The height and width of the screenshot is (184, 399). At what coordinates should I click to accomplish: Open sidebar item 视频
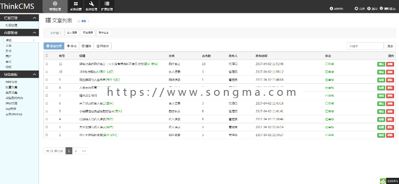[x=8, y=67]
